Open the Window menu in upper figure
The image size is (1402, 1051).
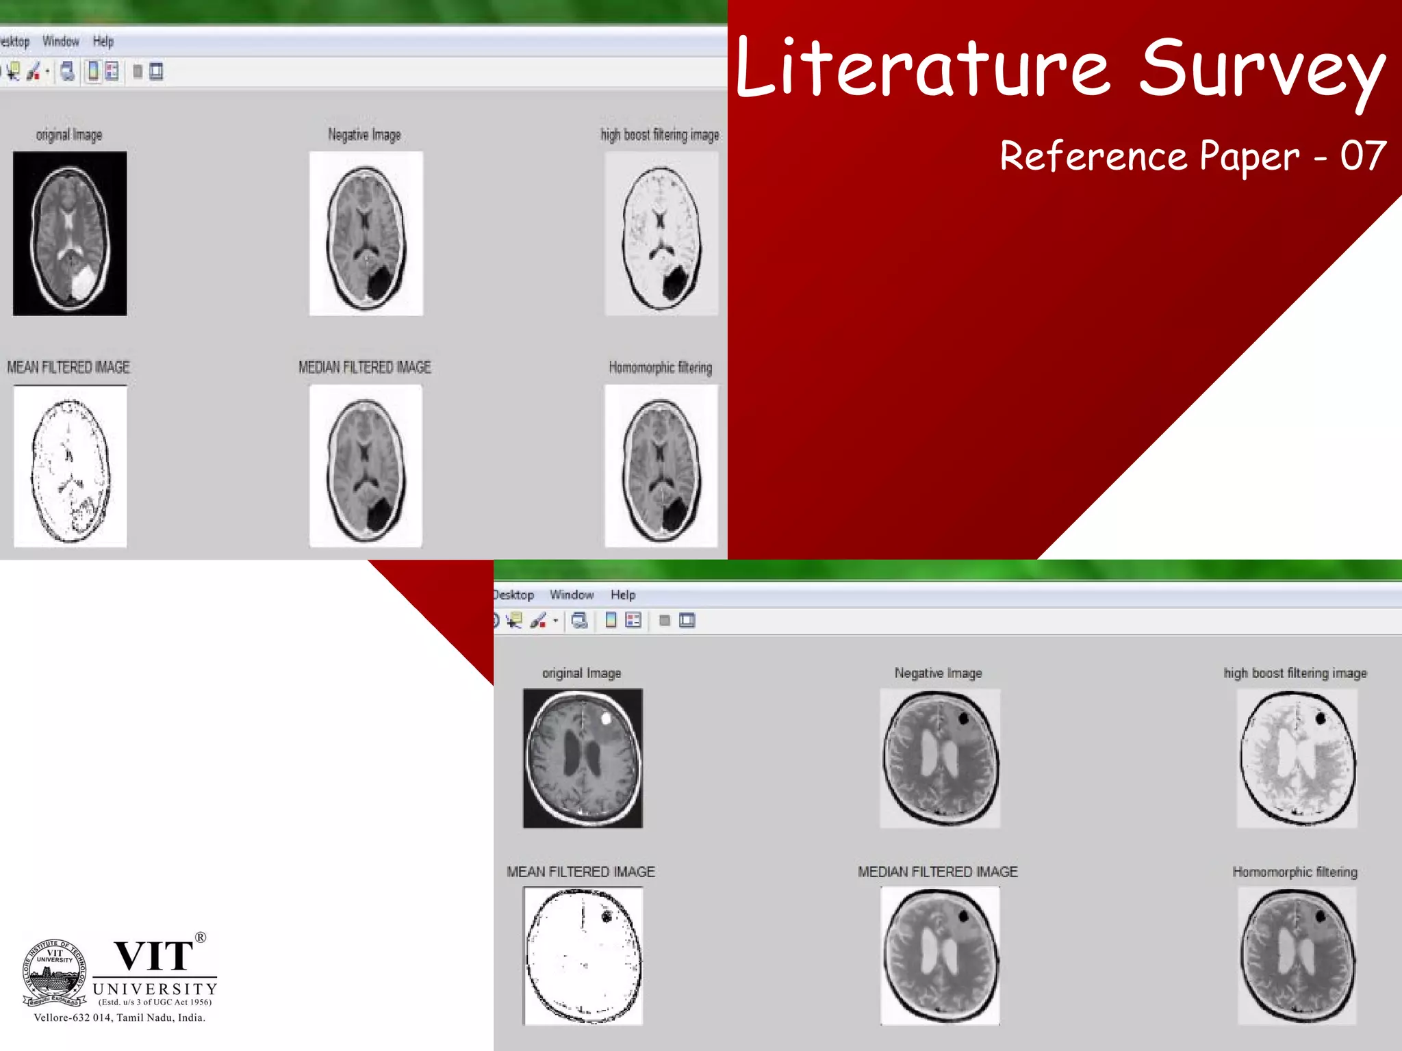(x=60, y=41)
